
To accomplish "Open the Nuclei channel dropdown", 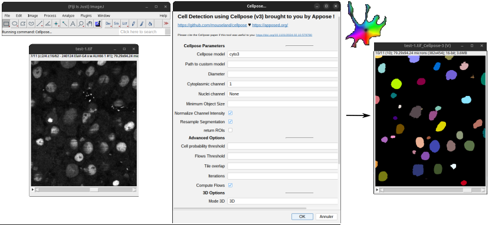I will (x=283, y=94).
